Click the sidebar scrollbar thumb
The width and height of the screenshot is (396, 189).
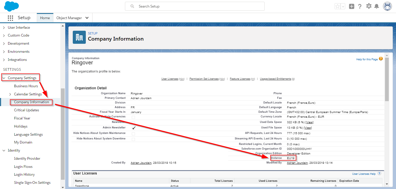(63, 134)
